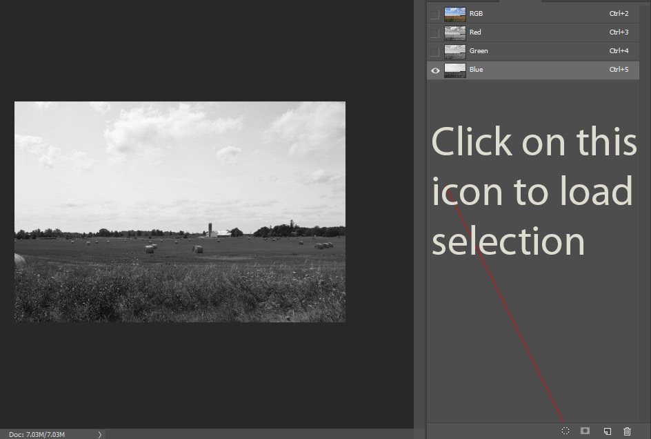Click the Blue channel name
Viewport: 651px width, 439px height.
[x=476, y=70]
